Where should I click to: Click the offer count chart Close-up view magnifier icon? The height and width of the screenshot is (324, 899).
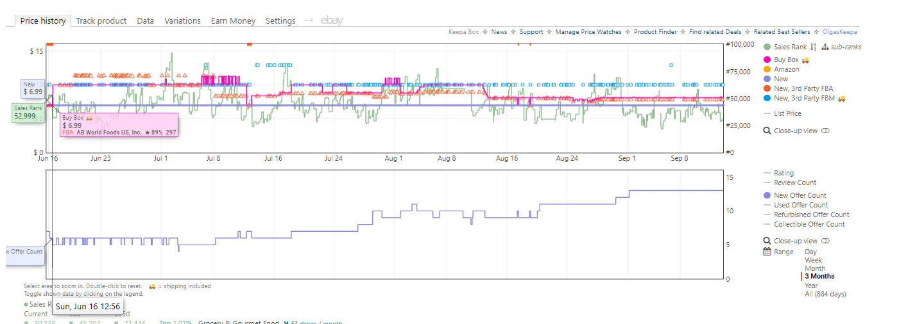tap(767, 241)
